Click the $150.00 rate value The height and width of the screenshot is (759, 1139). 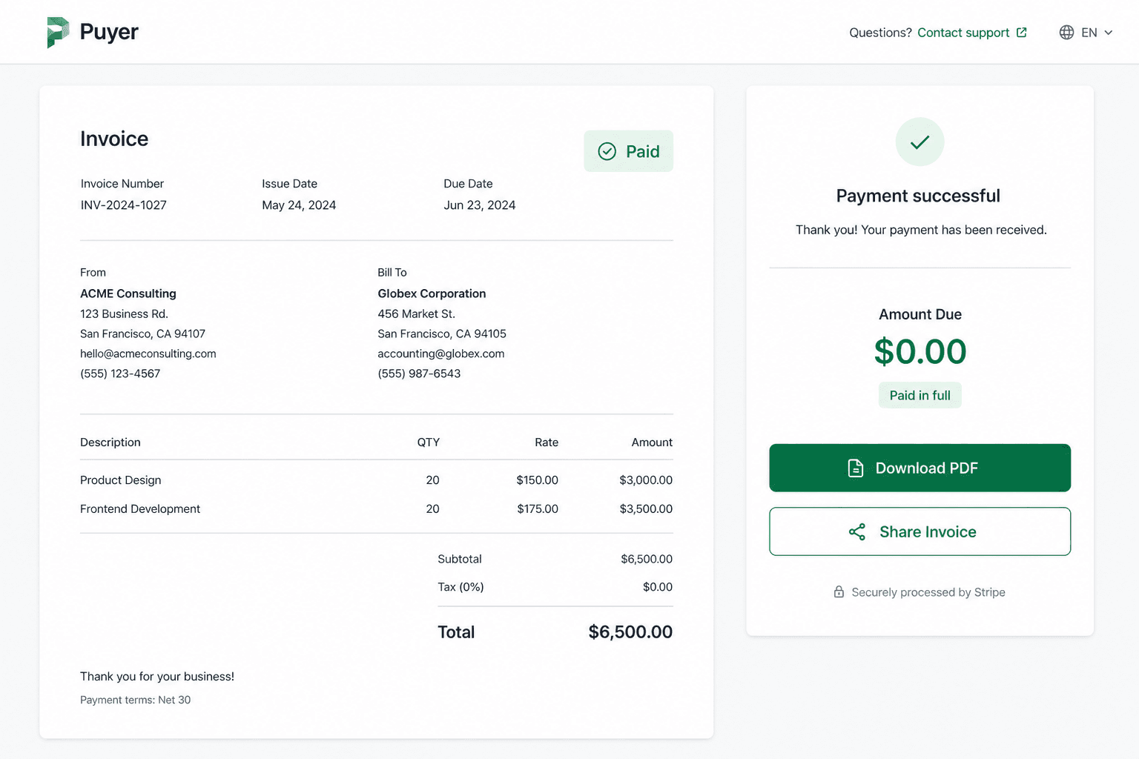click(538, 480)
